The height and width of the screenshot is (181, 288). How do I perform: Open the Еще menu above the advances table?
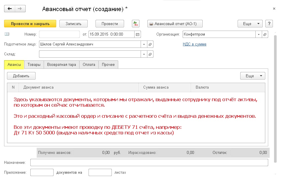253,76
